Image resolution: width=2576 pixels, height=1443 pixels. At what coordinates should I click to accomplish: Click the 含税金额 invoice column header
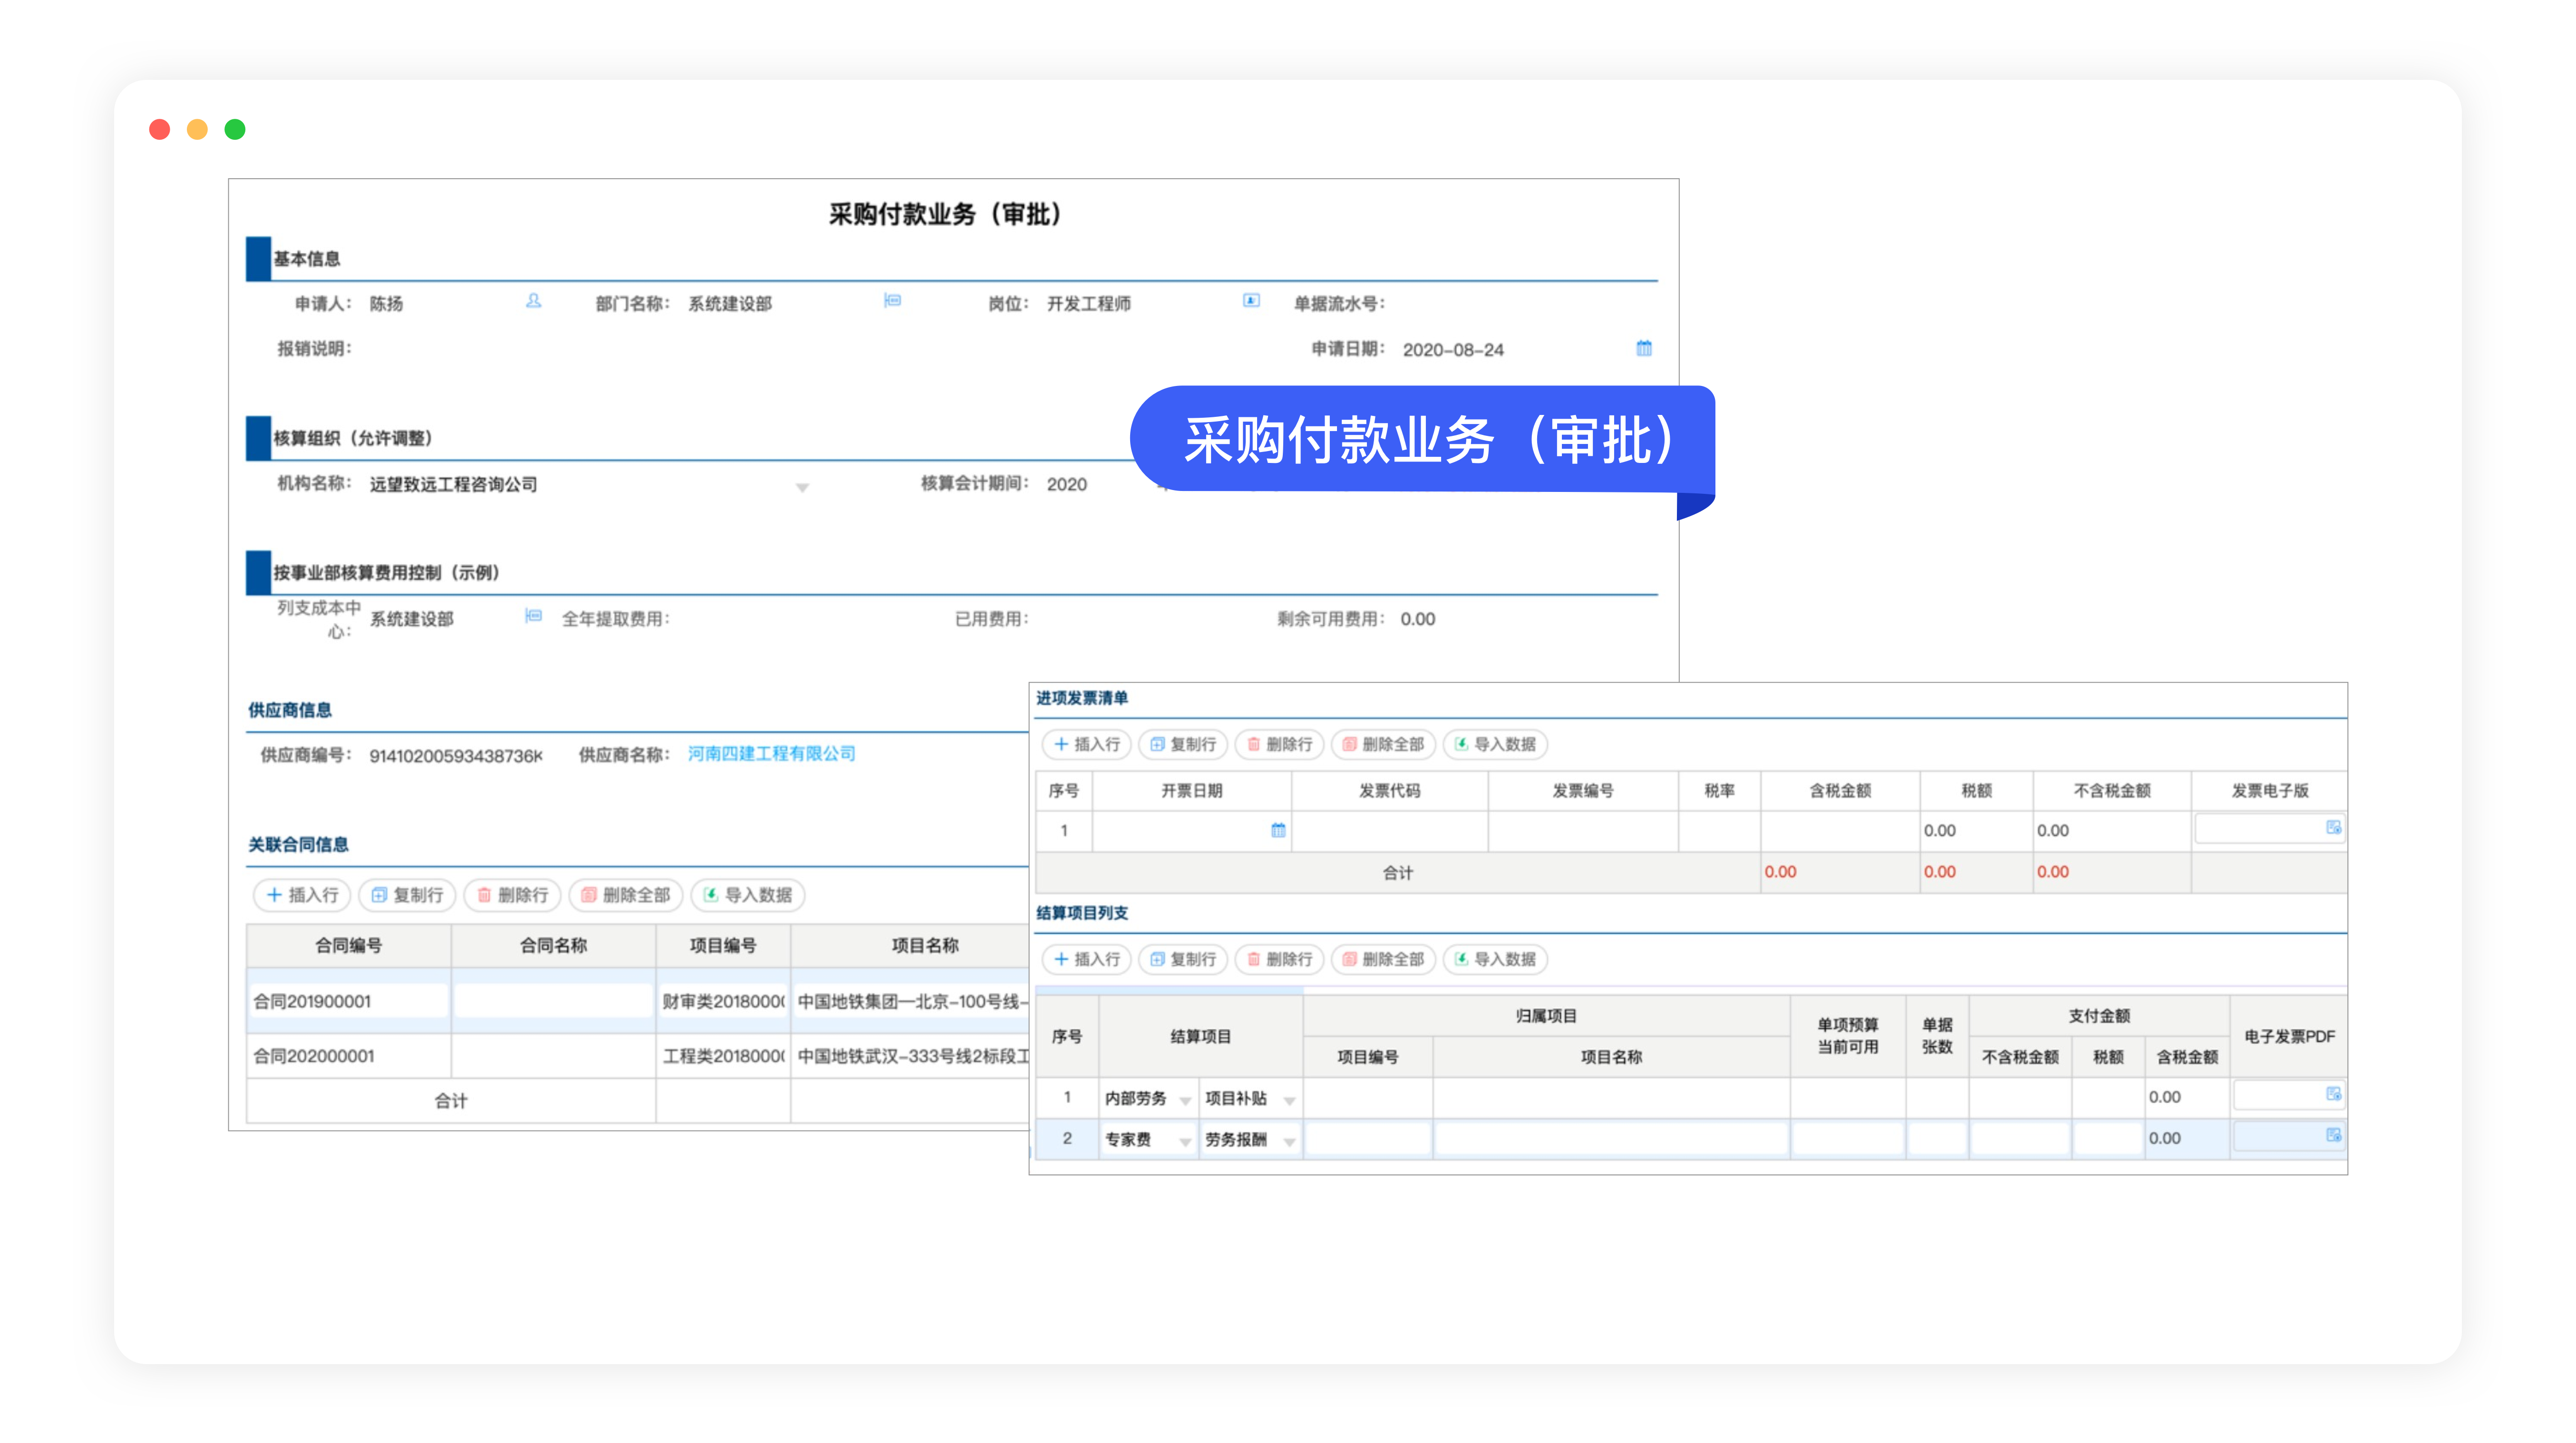[1840, 790]
